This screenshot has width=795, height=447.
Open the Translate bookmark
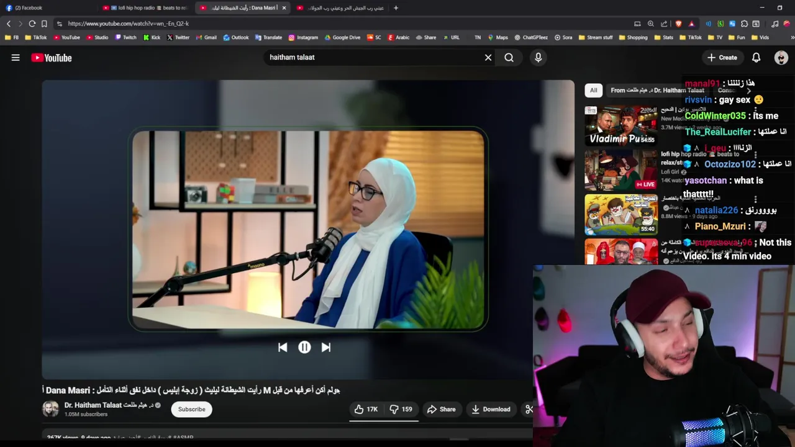[268, 37]
